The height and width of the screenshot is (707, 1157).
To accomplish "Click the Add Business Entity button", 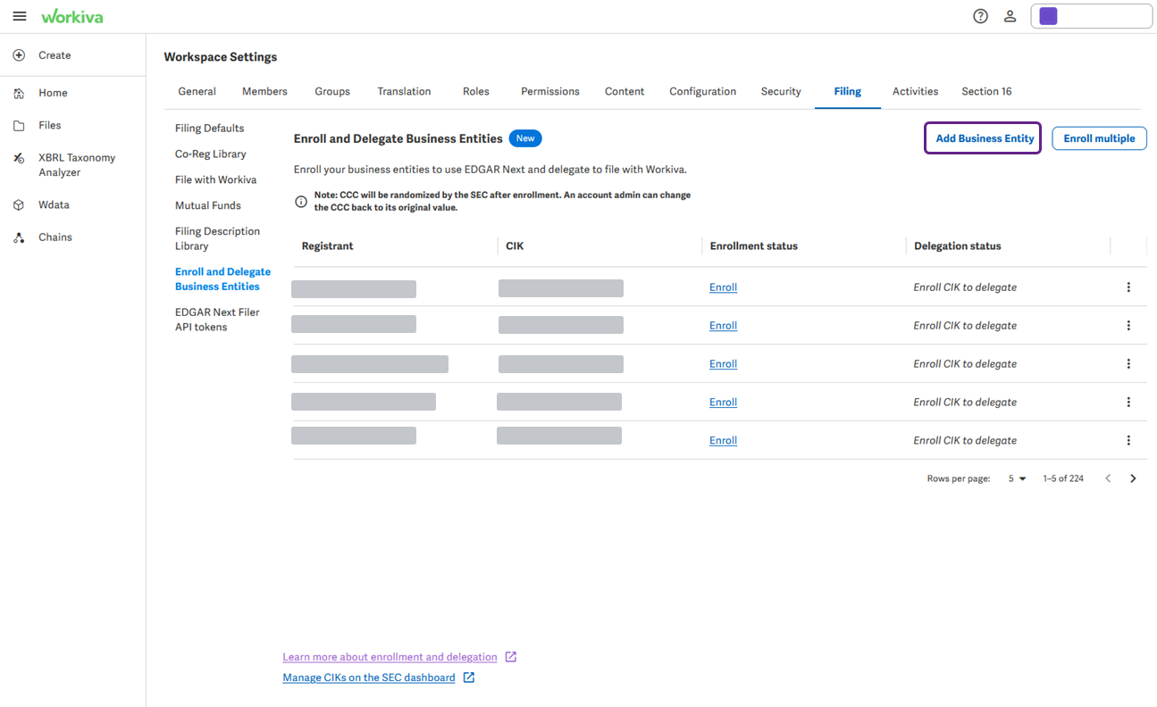I will (x=983, y=138).
